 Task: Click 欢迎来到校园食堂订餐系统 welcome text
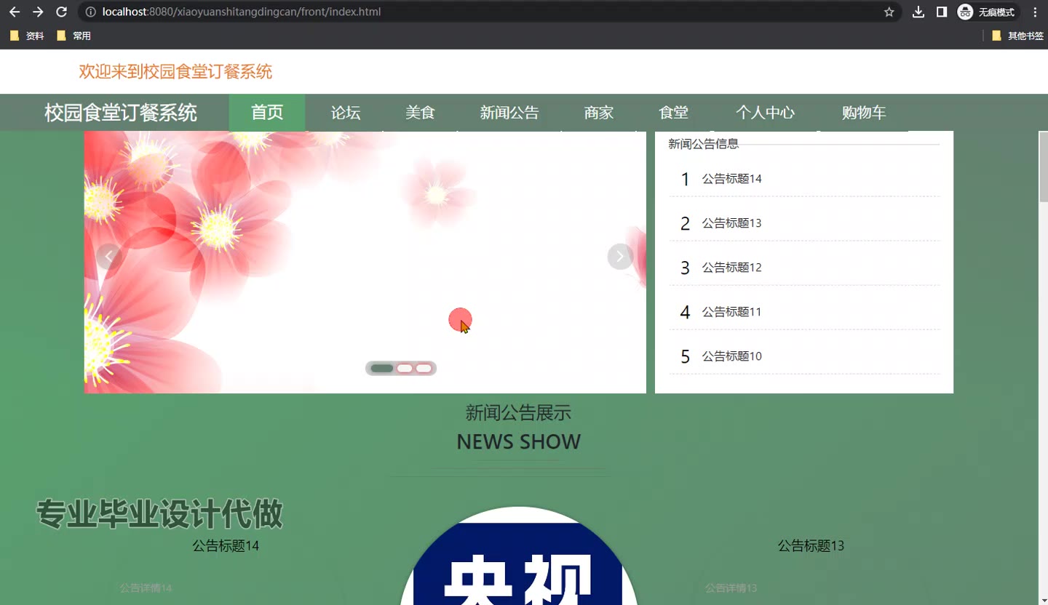point(175,71)
